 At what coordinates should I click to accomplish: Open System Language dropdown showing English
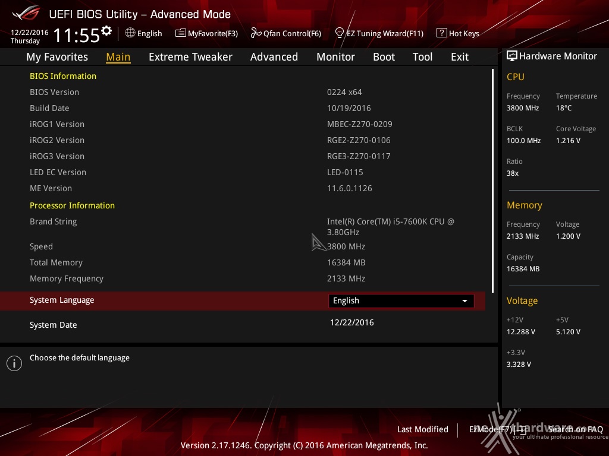click(401, 301)
